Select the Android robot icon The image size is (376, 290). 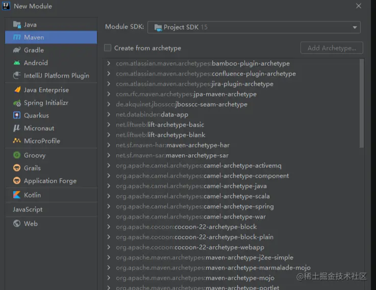[x=17, y=63]
